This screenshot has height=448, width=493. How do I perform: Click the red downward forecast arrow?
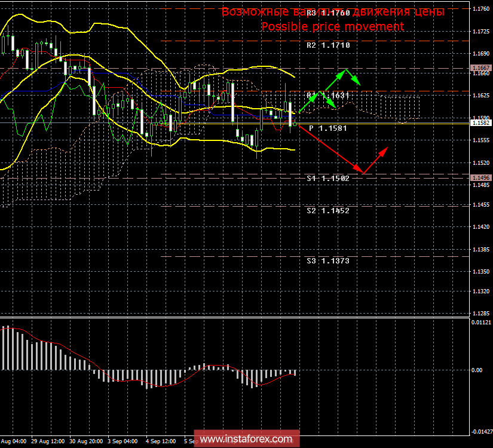(x=332, y=149)
